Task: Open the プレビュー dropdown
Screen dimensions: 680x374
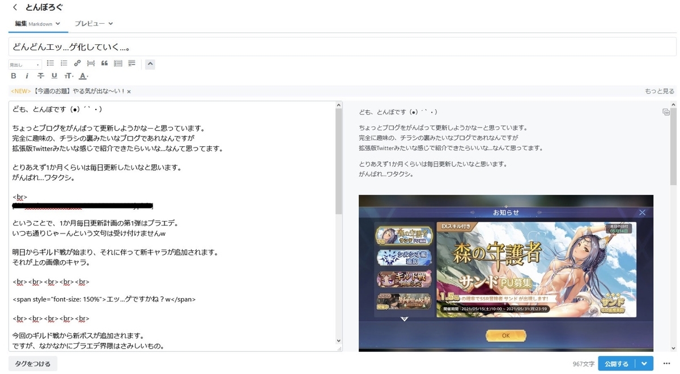Action: point(94,24)
